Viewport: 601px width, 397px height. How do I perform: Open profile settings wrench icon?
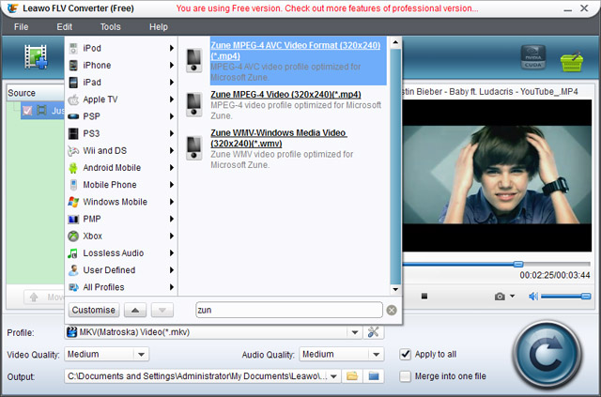click(x=373, y=332)
